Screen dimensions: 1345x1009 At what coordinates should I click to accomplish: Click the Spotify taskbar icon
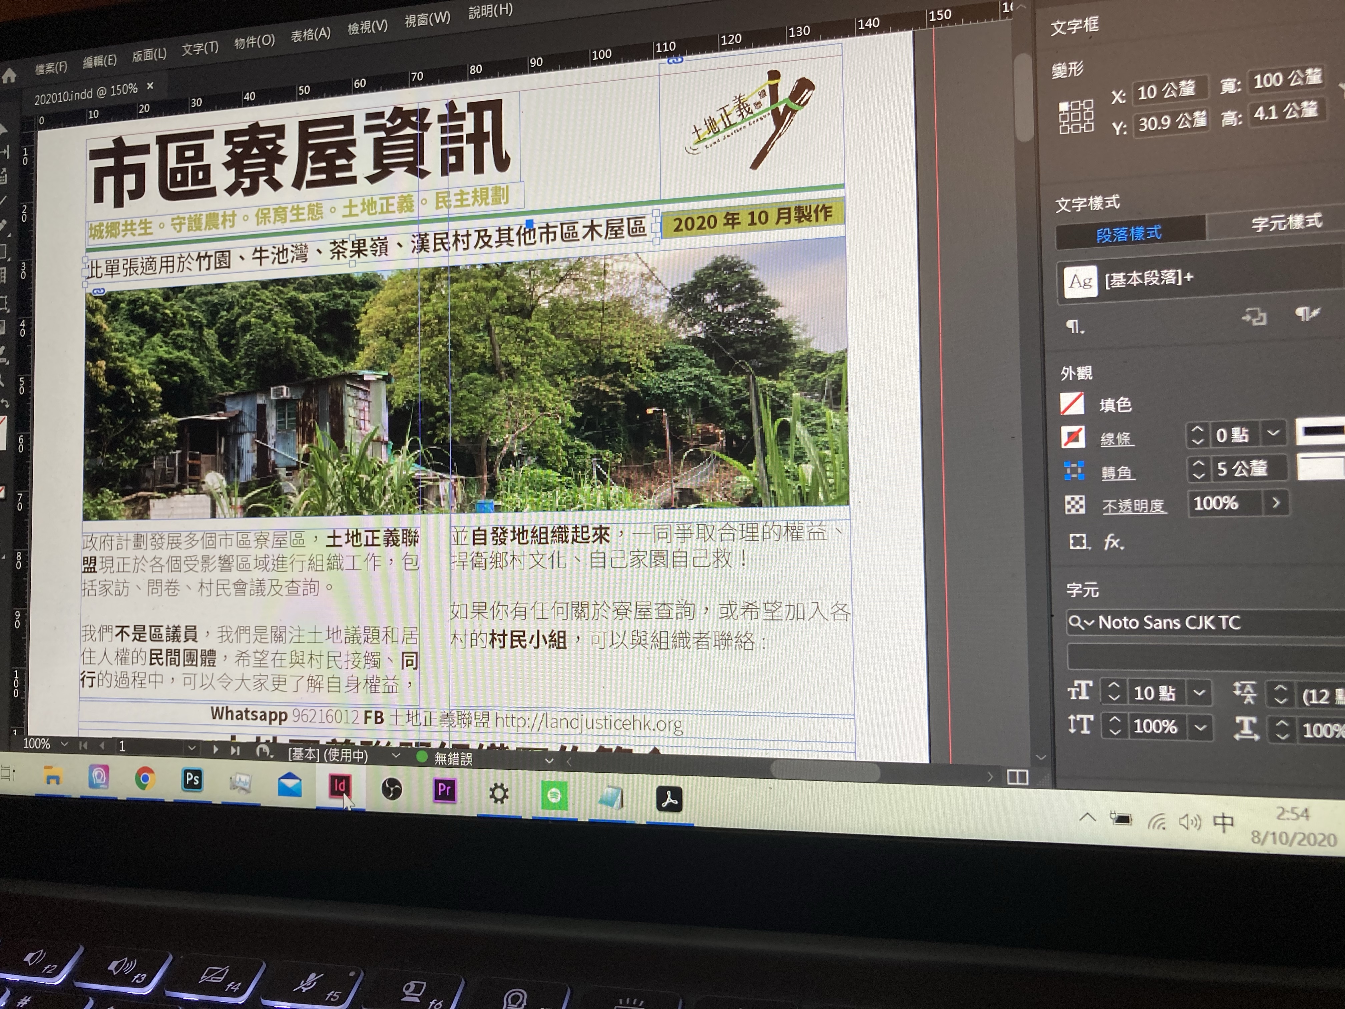[x=554, y=795]
